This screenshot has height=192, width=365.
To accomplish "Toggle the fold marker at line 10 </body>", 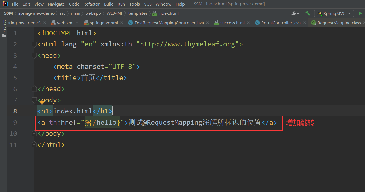I will pos(34,134).
